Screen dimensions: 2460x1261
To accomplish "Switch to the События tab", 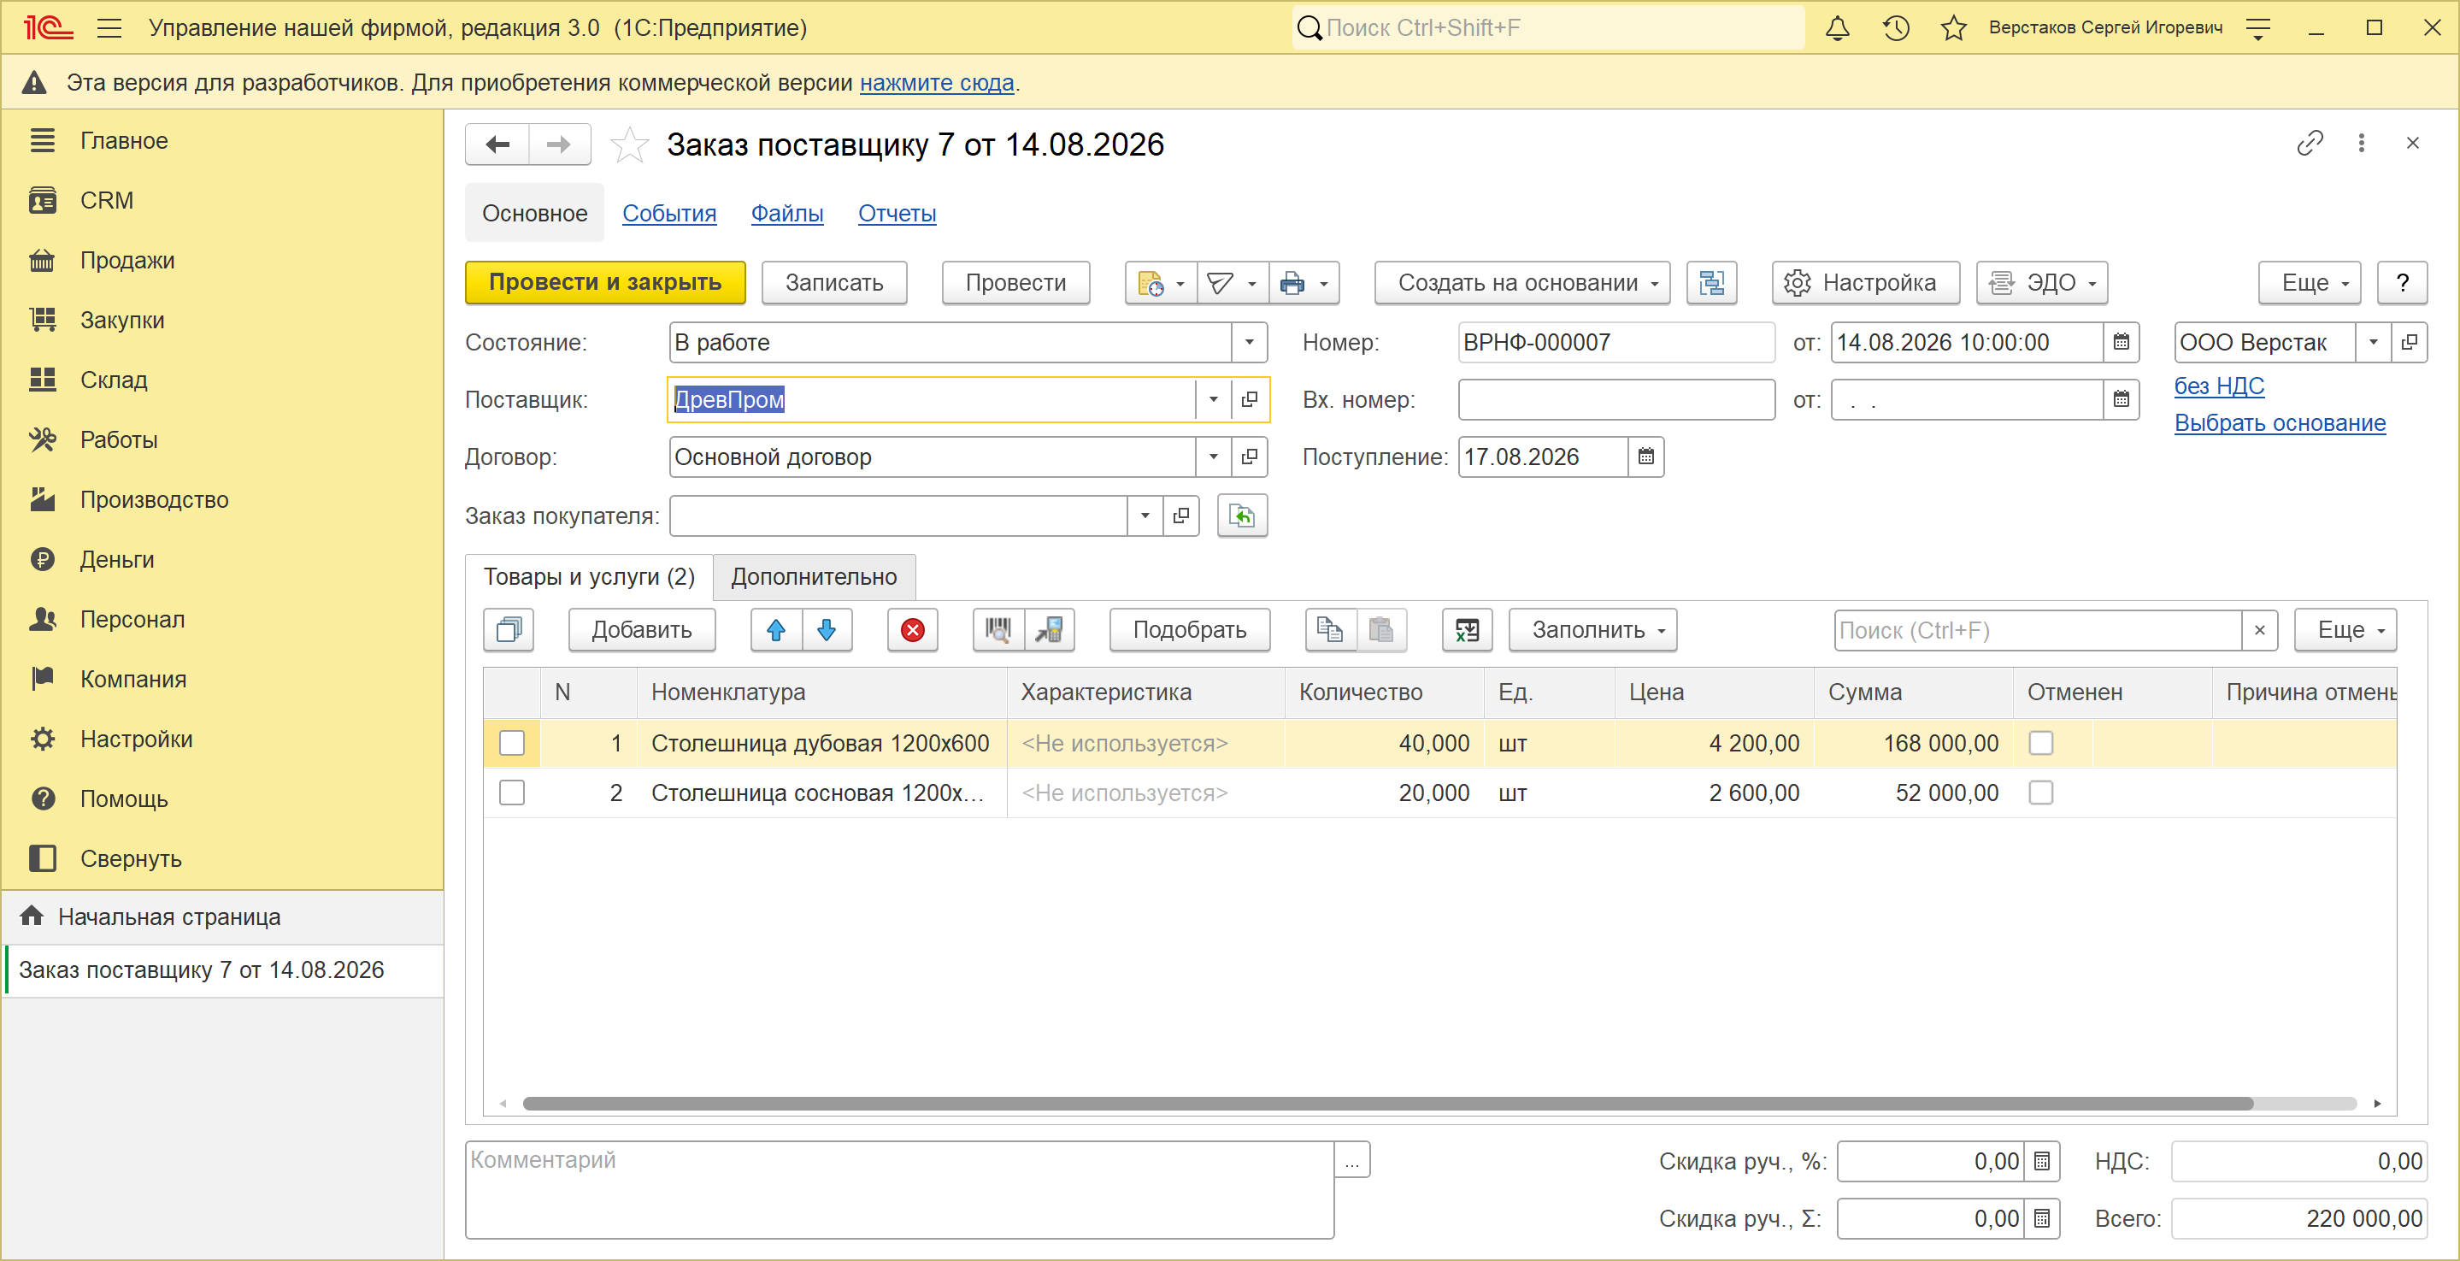I will pyautogui.click(x=669, y=213).
